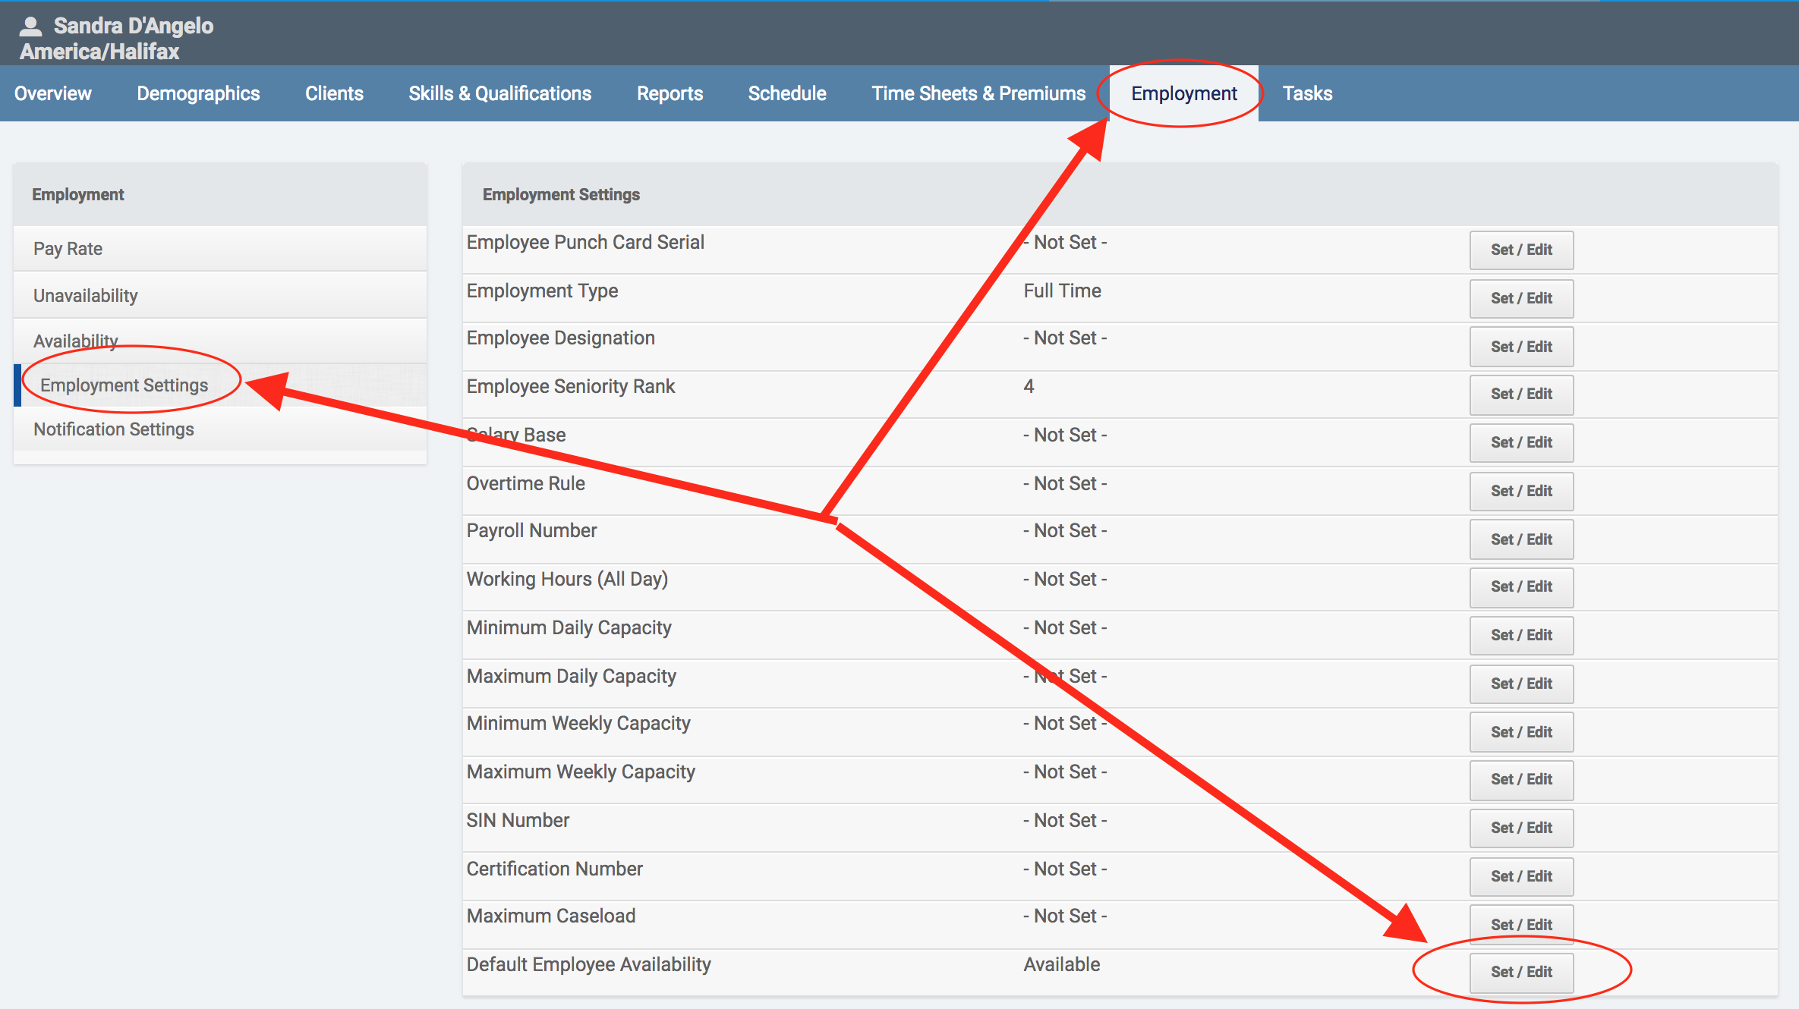
Task: Open the Overview tab
Action: tap(52, 93)
